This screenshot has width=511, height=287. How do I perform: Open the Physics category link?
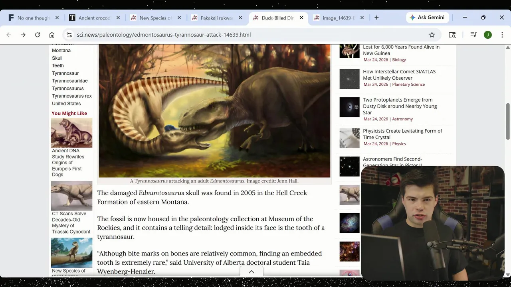[399, 144]
